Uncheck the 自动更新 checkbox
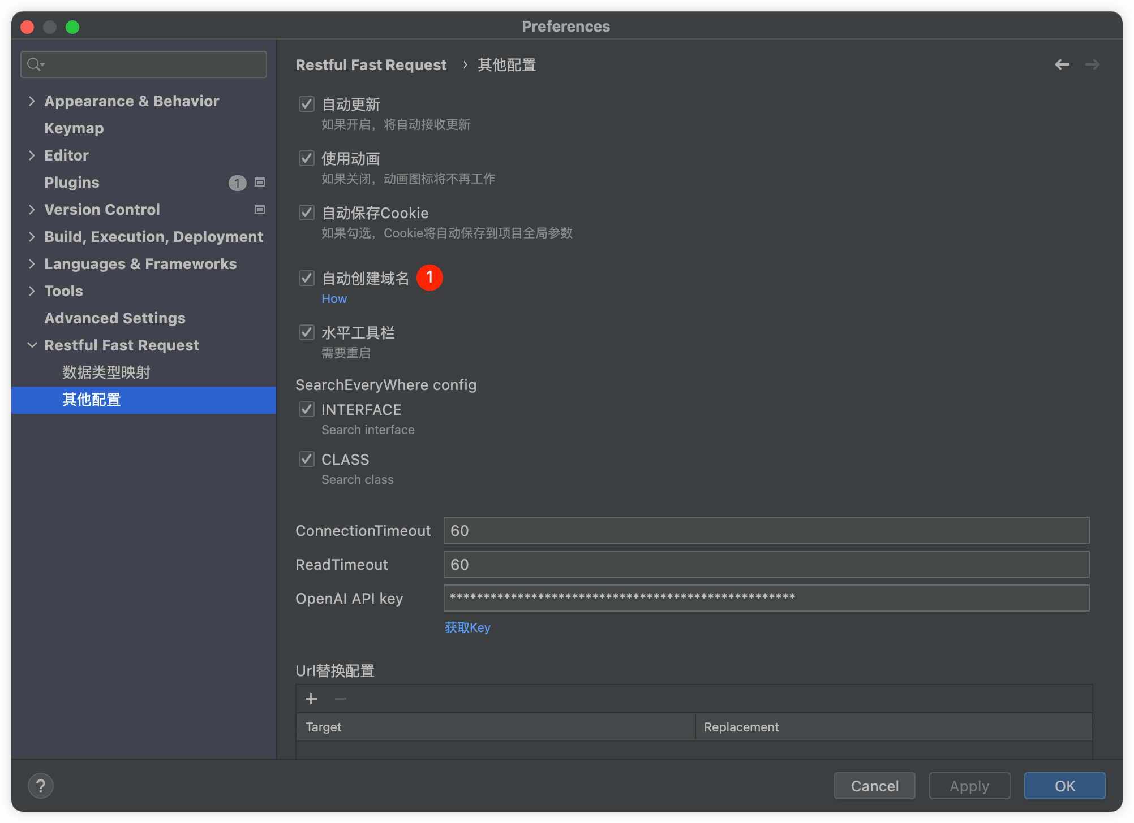 [x=307, y=104]
